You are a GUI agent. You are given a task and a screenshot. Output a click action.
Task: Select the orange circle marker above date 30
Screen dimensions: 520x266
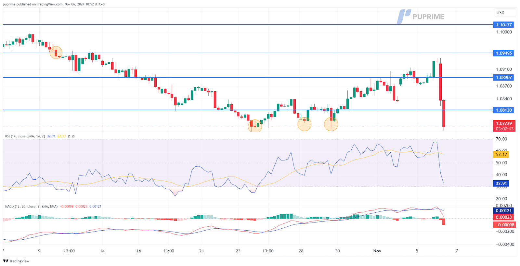tap(331, 124)
